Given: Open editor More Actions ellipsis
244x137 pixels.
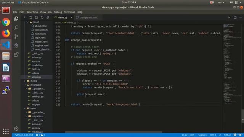Looking at the screenshot, I should click(x=241, y=18).
